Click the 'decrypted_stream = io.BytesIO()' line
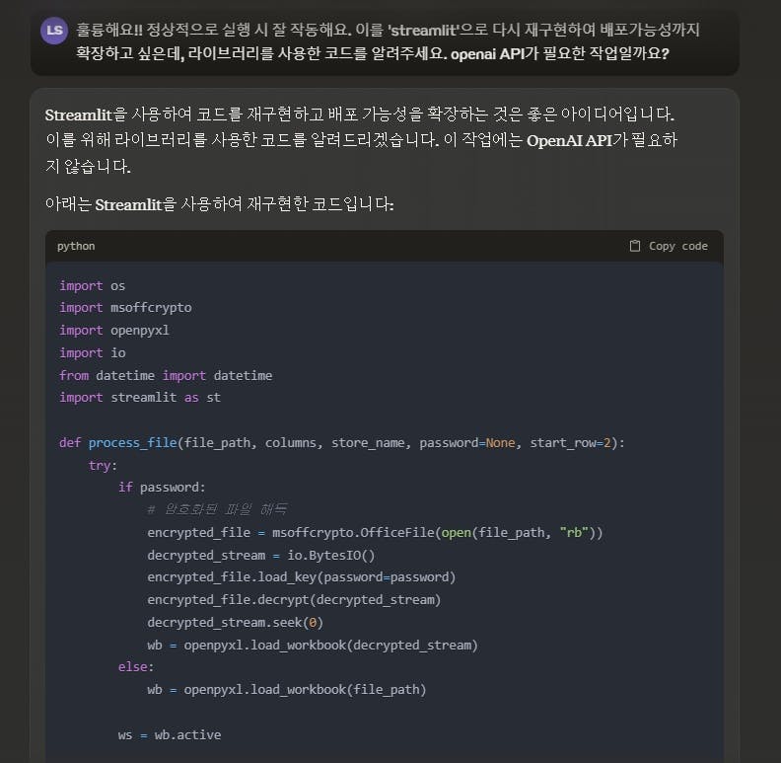Viewport: 781px width, 763px height. (261, 555)
